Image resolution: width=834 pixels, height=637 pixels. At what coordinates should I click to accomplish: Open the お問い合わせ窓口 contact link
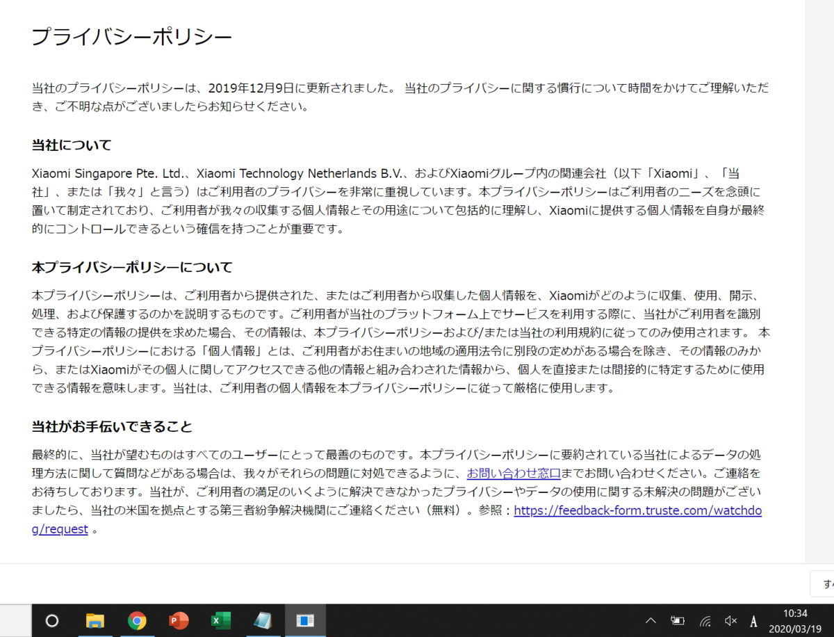[514, 474]
